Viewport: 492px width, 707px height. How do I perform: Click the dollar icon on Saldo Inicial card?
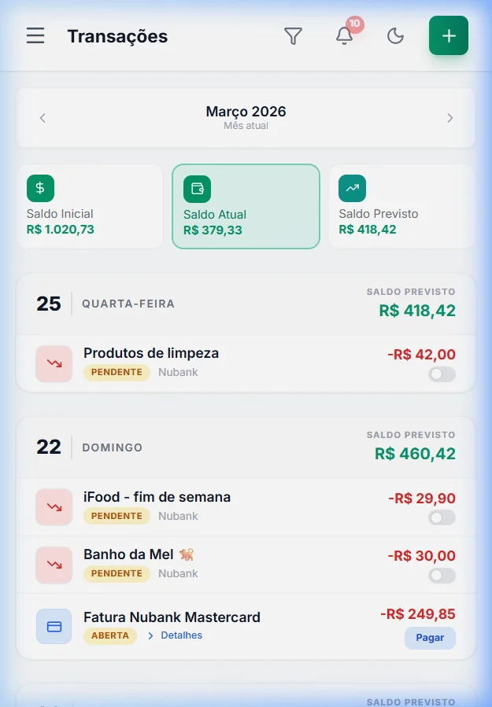(x=40, y=188)
